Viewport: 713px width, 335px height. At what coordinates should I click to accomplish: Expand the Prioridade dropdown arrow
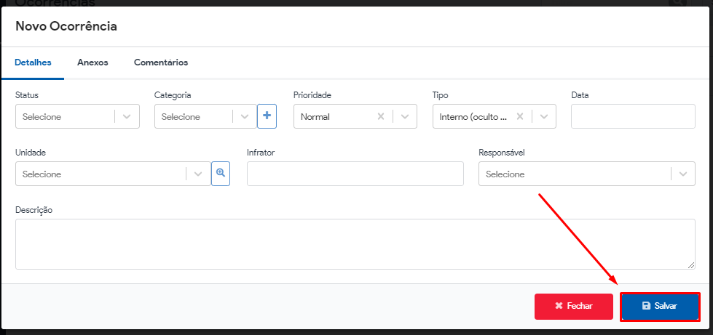[405, 117]
